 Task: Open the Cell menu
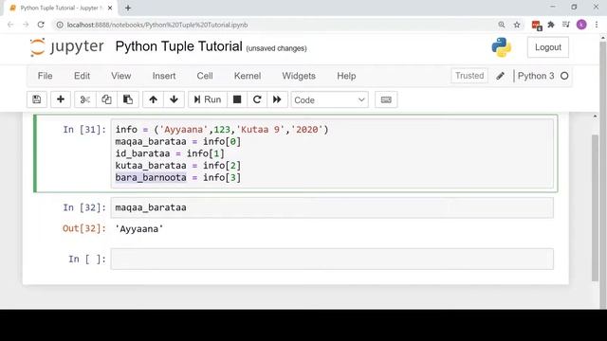pos(205,76)
